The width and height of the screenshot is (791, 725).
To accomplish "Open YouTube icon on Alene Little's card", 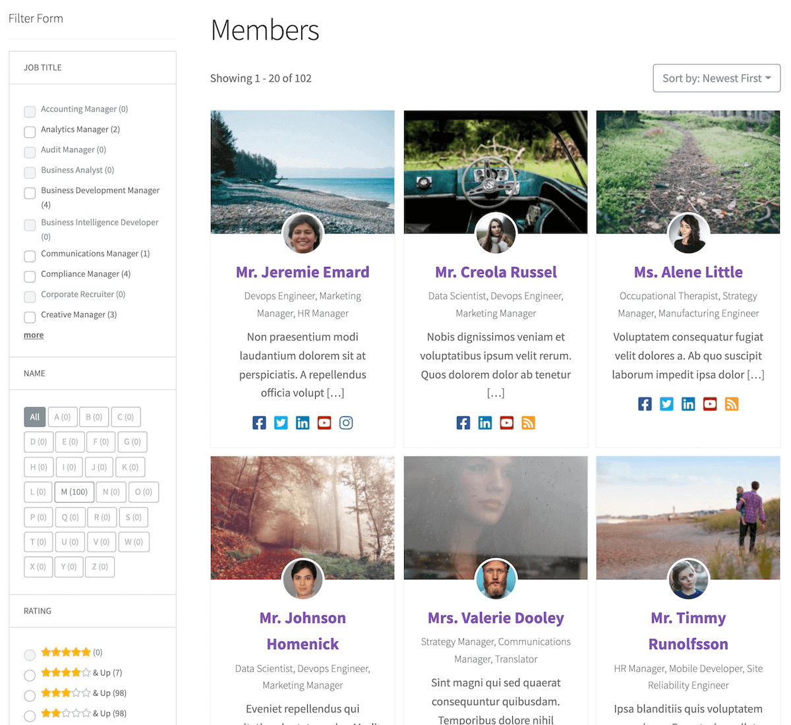I will 710,404.
